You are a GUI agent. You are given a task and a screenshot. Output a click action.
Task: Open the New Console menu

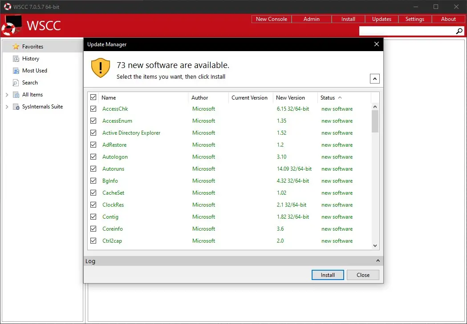point(271,19)
